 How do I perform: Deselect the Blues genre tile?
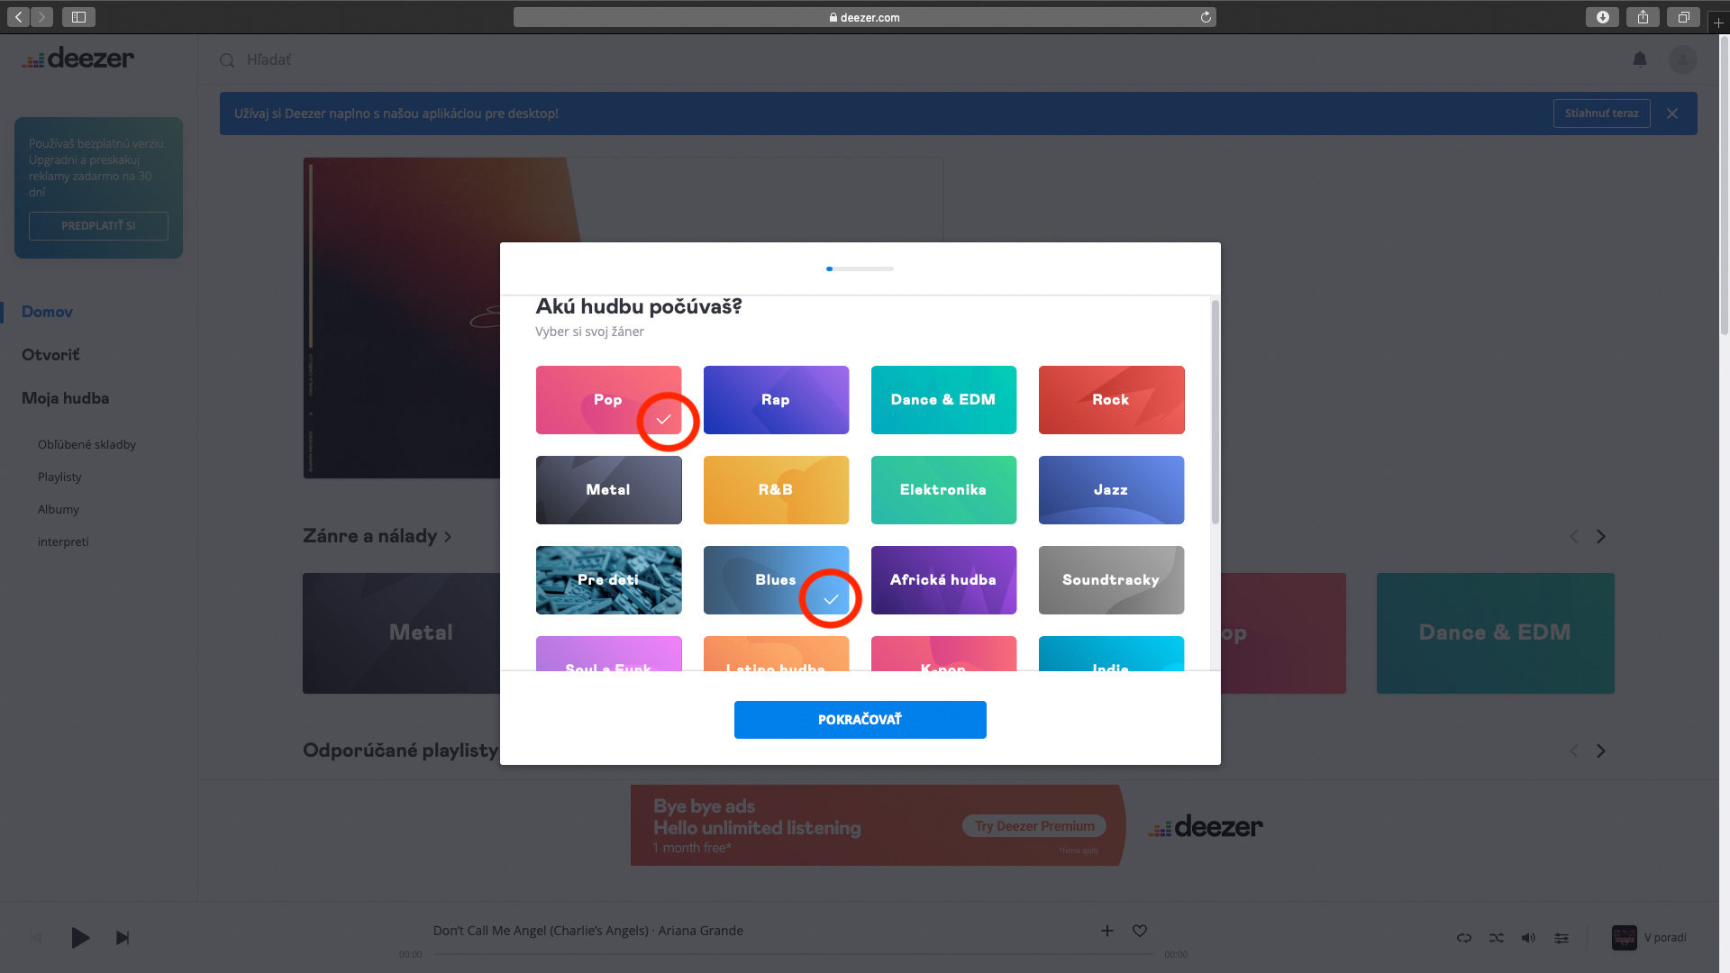(776, 580)
